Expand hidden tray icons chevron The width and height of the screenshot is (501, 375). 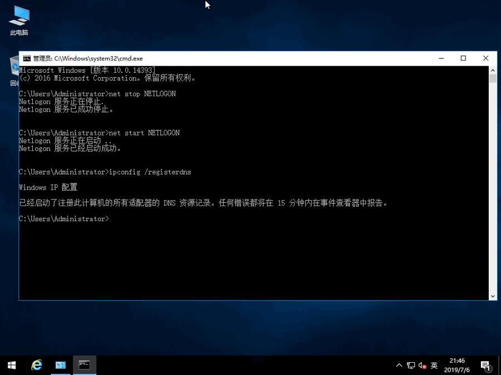[400, 365]
